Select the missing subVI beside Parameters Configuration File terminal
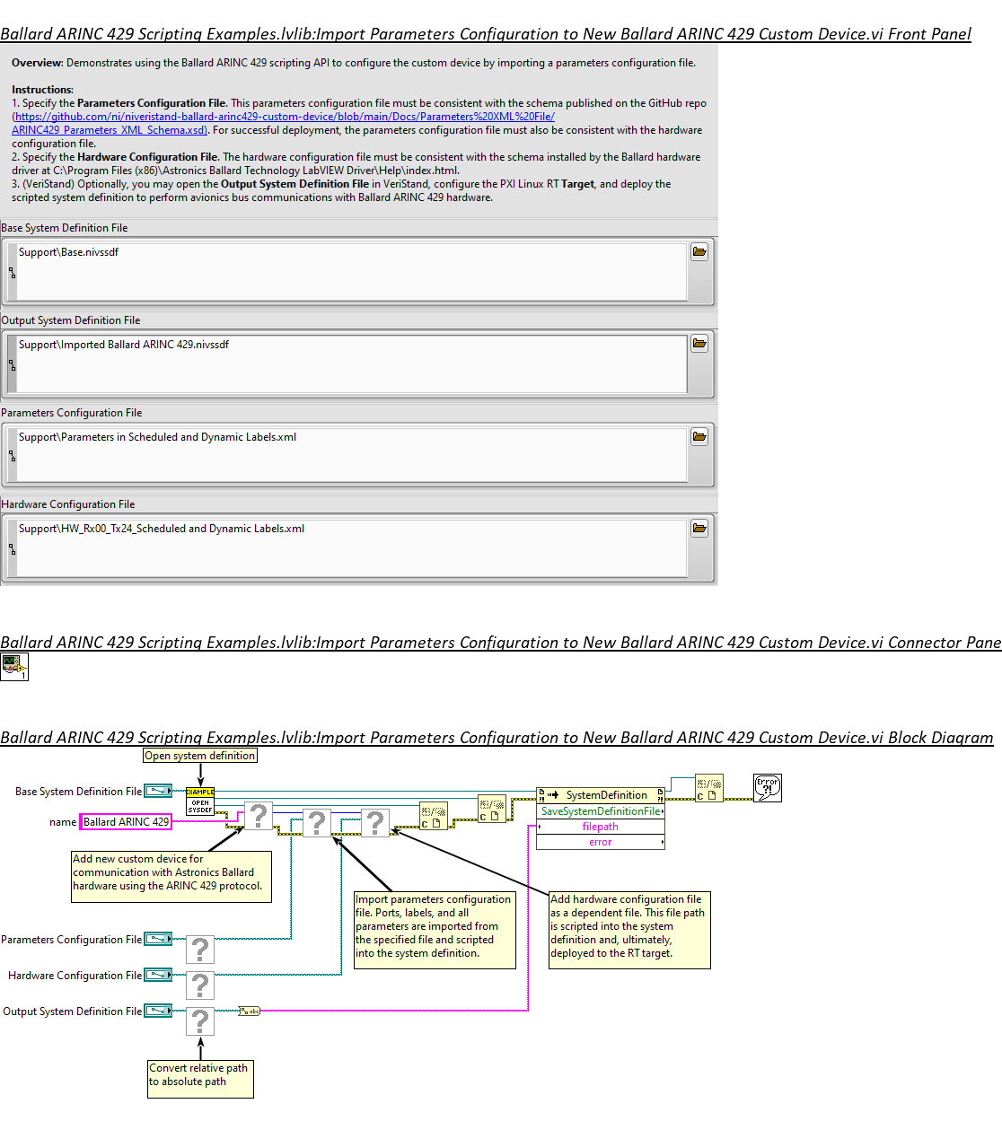The width and height of the screenshot is (1002, 1121). (x=200, y=950)
